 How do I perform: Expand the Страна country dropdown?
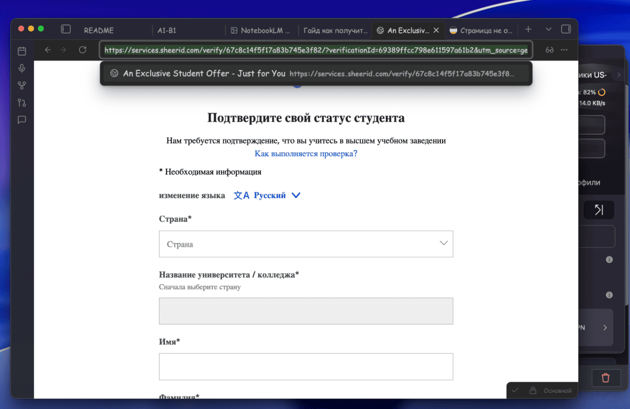coord(306,244)
